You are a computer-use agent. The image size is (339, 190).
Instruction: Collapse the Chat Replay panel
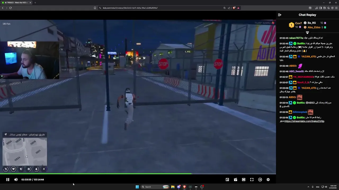click(x=279, y=15)
